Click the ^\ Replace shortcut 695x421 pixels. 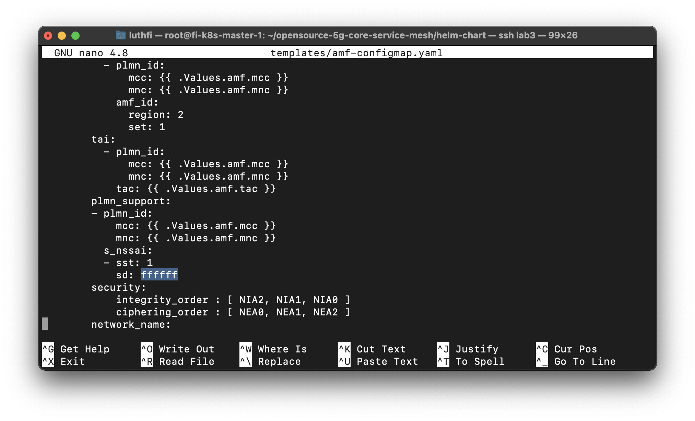(x=270, y=361)
